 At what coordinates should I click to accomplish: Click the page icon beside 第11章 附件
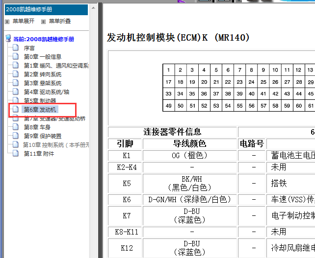pos(16,153)
